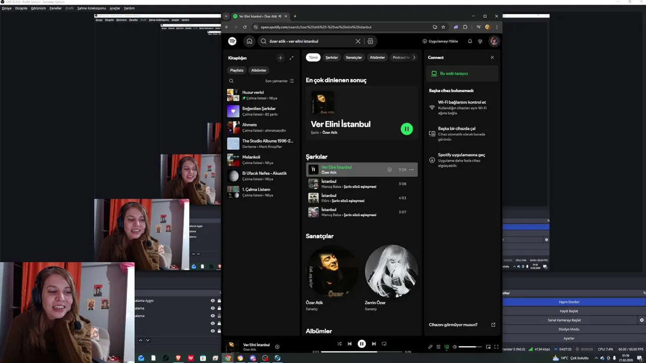This screenshot has height=363, width=646.
Task: Open the user profile avatar
Action: [x=494, y=41]
